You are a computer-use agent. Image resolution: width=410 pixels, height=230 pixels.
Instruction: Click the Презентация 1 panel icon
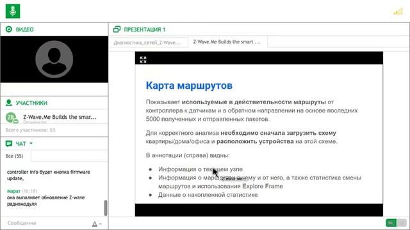point(117,29)
